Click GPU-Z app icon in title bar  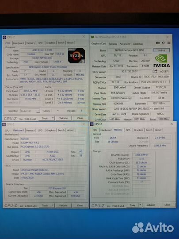[x=92, y=37]
